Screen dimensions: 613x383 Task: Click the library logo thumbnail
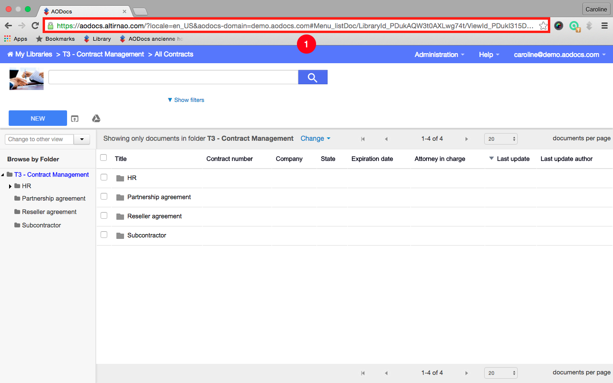point(26,79)
